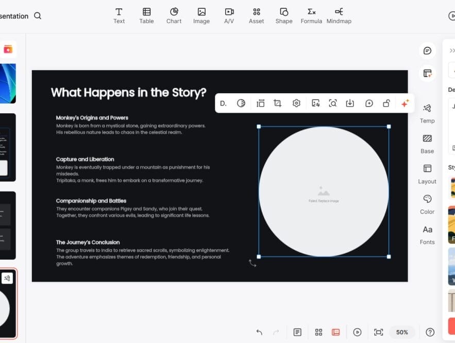
Task: Insert a Formula from the top toolbar
Action: pyautogui.click(x=311, y=15)
